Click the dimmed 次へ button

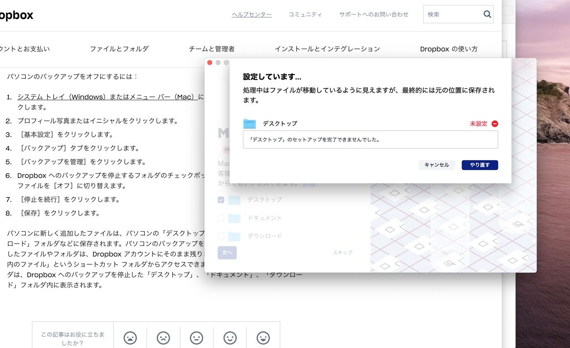(227, 253)
